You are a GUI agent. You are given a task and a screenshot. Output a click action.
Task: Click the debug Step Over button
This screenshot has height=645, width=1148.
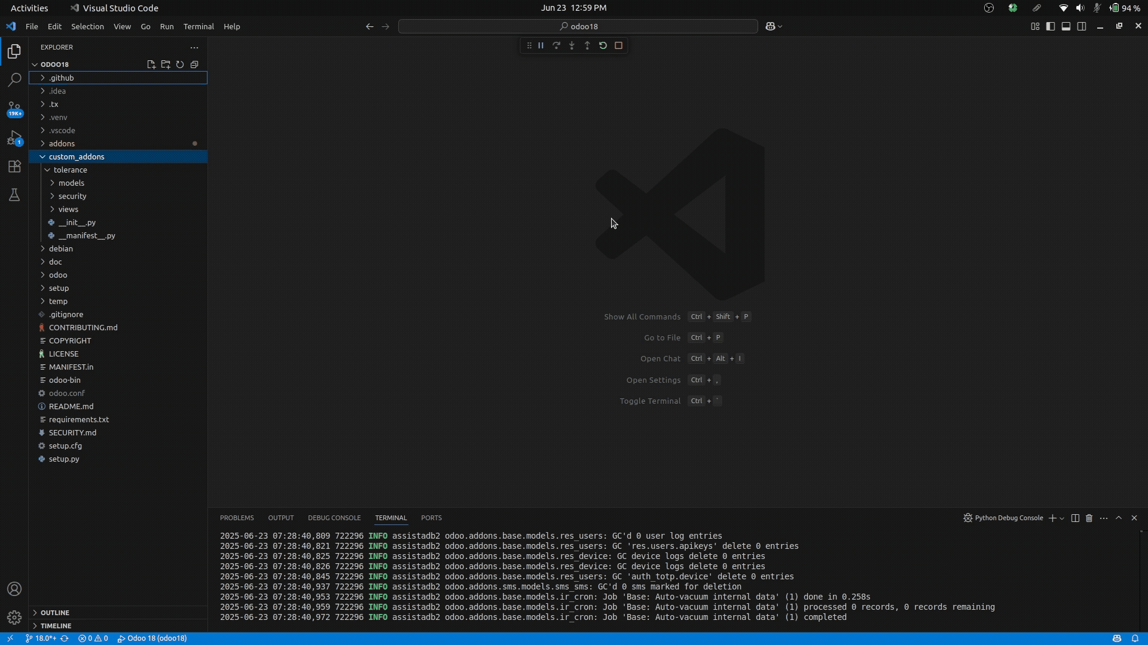click(x=556, y=45)
